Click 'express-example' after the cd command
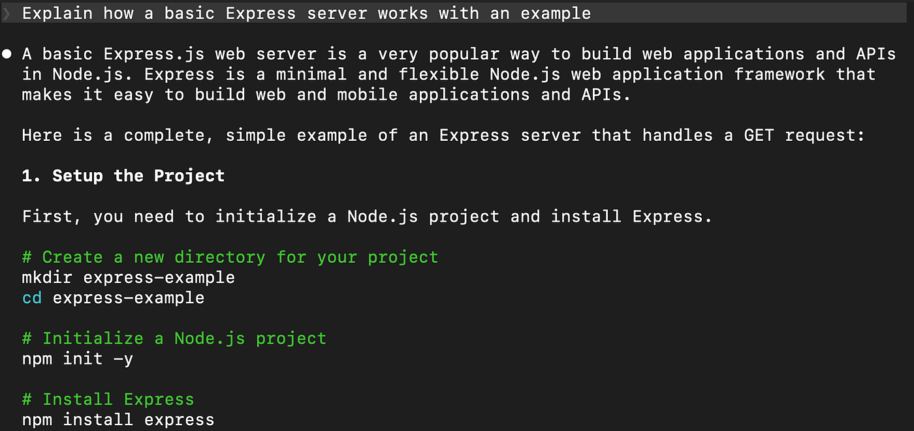 pyautogui.click(x=129, y=298)
